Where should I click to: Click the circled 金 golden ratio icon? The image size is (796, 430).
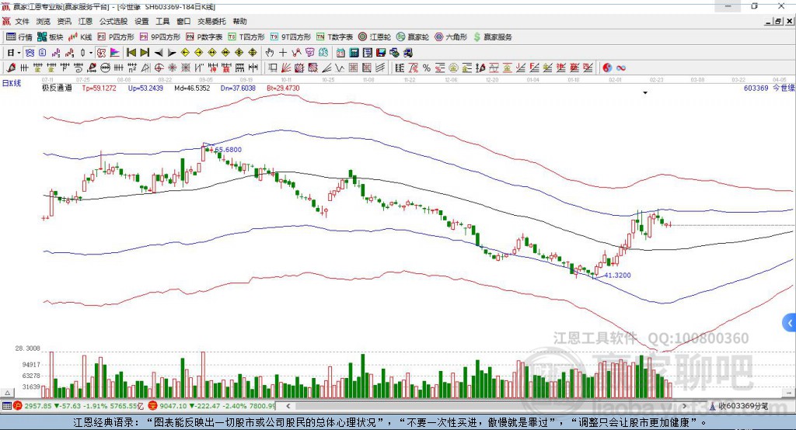click(x=453, y=68)
